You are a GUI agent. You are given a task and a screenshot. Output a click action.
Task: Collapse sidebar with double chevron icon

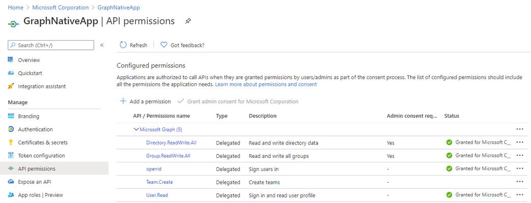coord(102,45)
